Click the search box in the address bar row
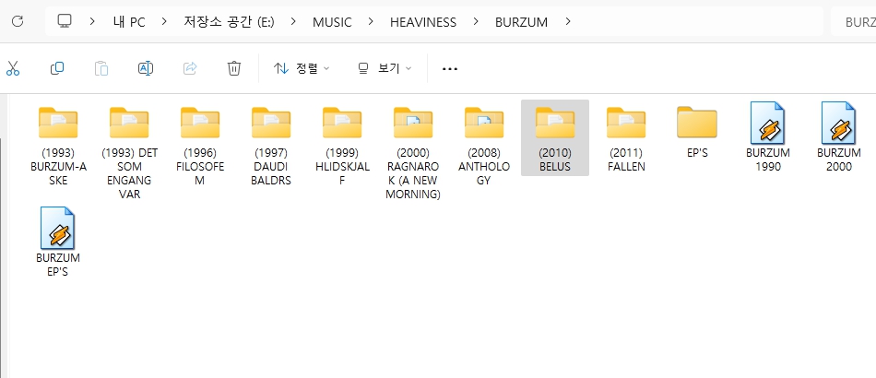This screenshot has height=378, width=876. tap(853, 22)
